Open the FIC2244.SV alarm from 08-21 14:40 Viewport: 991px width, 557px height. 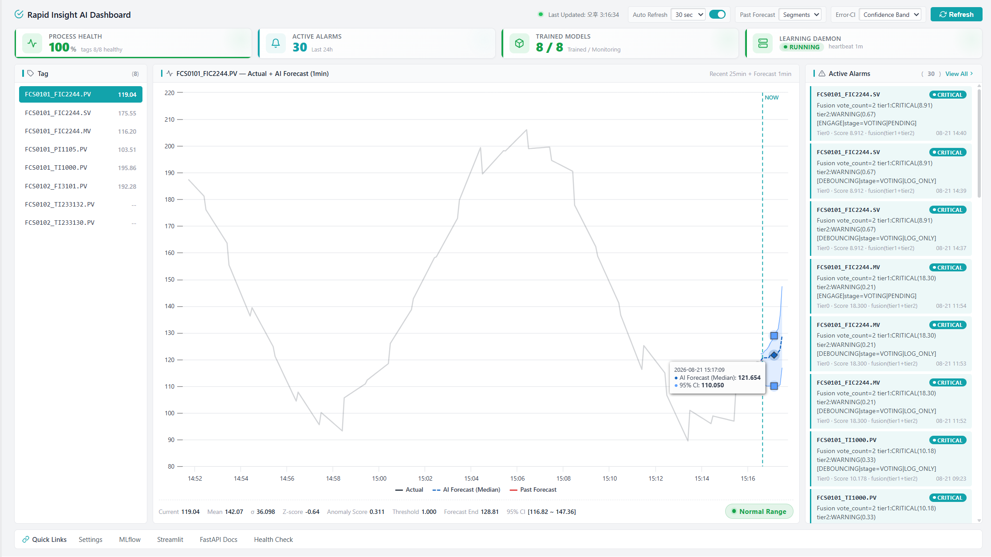(891, 113)
